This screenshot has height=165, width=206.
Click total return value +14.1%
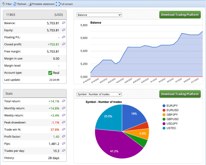tap(54, 101)
